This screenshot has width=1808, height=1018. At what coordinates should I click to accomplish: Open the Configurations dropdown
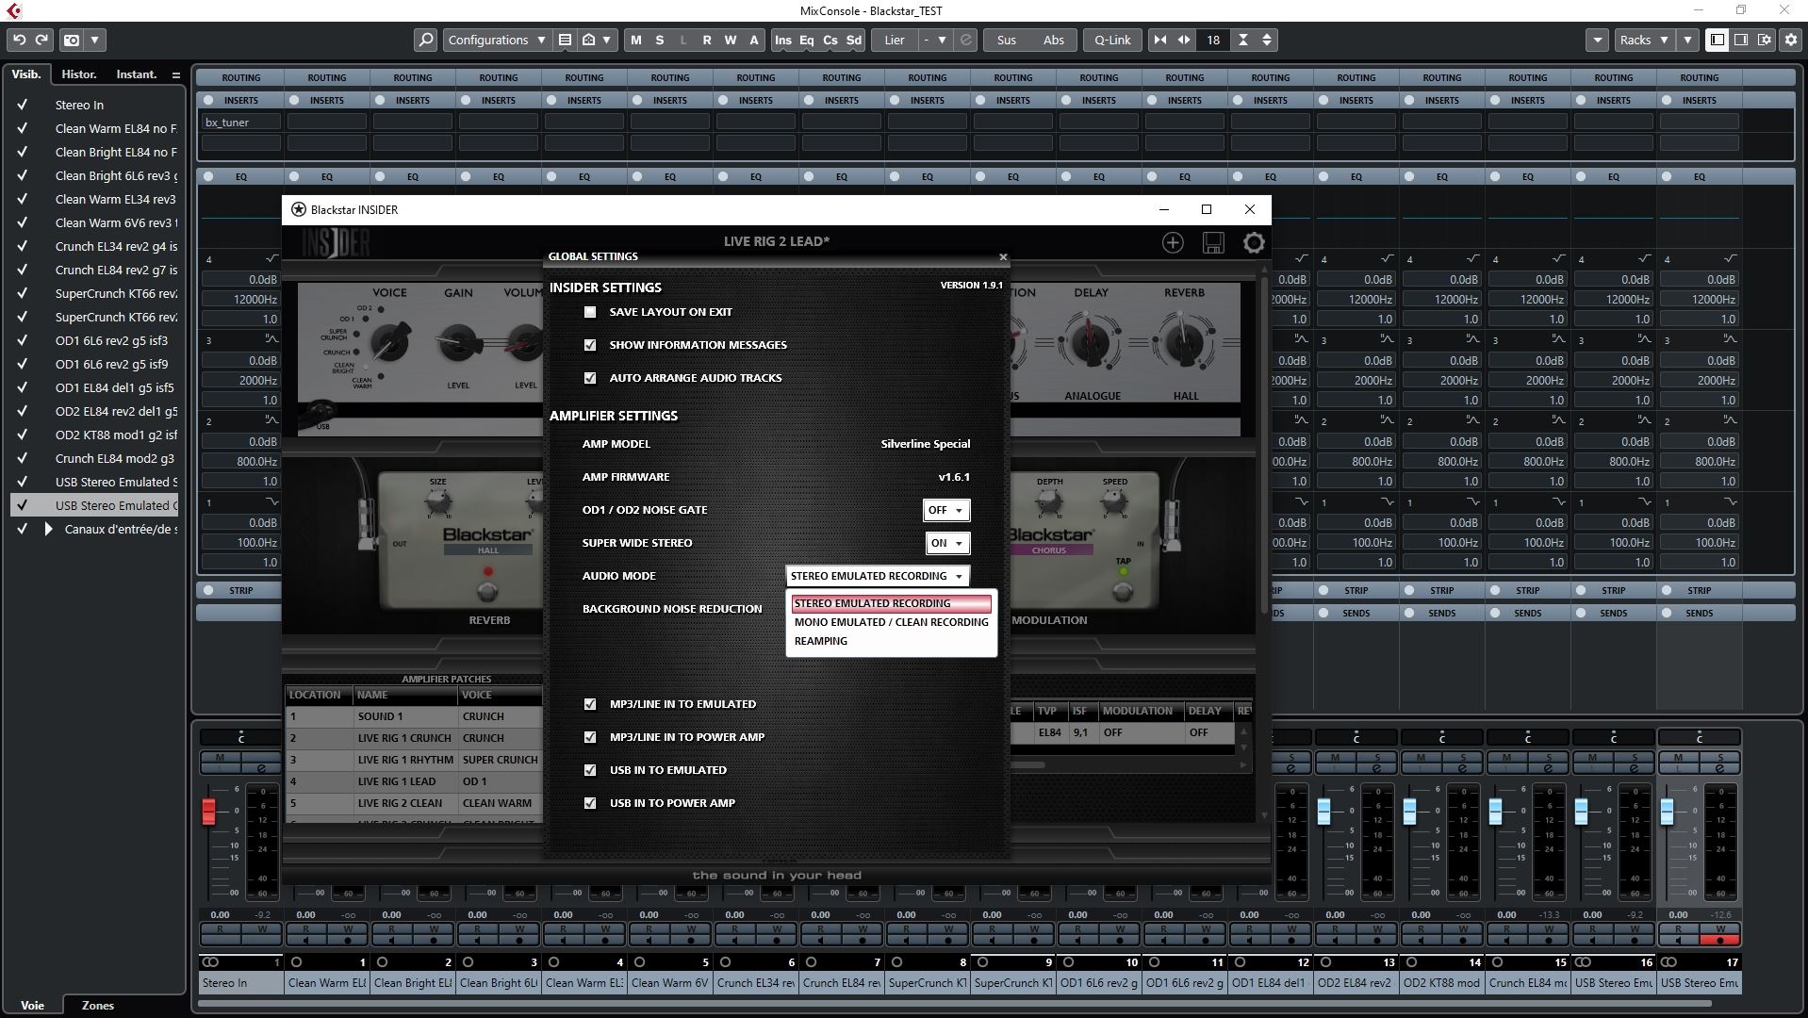(497, 40)
